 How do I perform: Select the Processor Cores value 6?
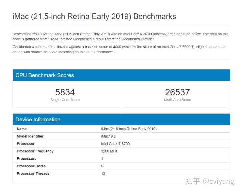tap(102, 166)
